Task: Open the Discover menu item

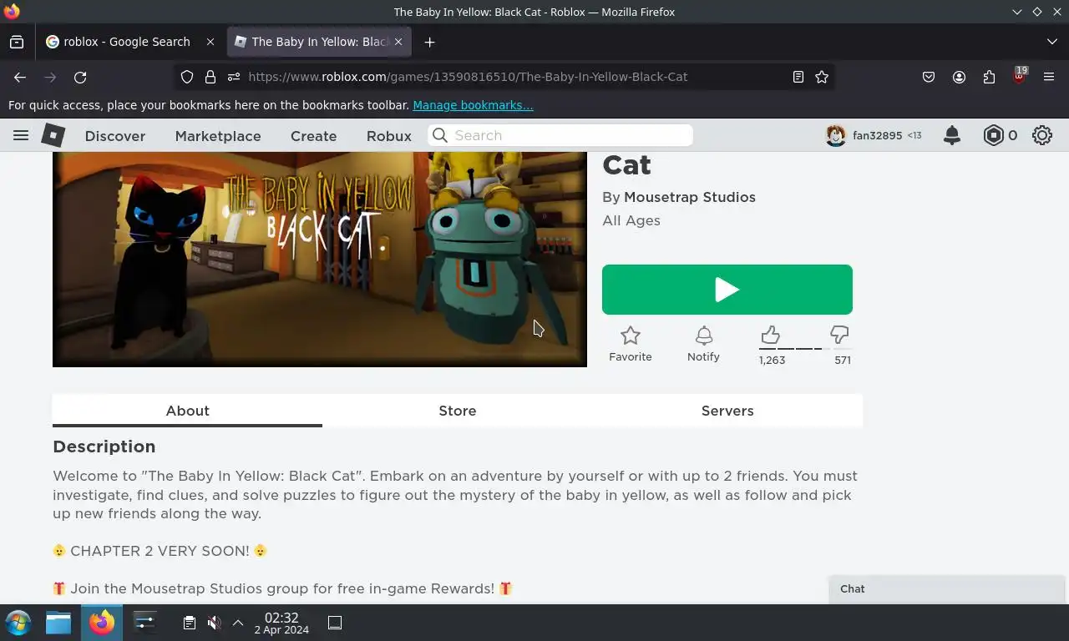Action: pyautogui.click(x=115, y=136)
